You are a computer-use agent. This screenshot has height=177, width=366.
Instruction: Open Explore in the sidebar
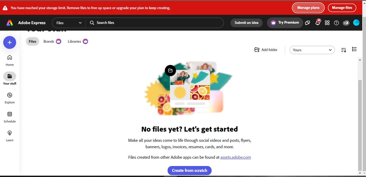(x=10, y=98)
